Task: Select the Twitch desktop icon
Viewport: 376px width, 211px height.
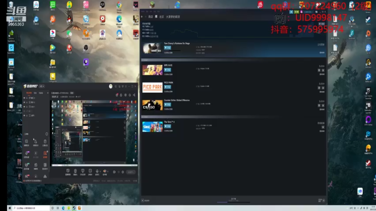Action: 86,63
